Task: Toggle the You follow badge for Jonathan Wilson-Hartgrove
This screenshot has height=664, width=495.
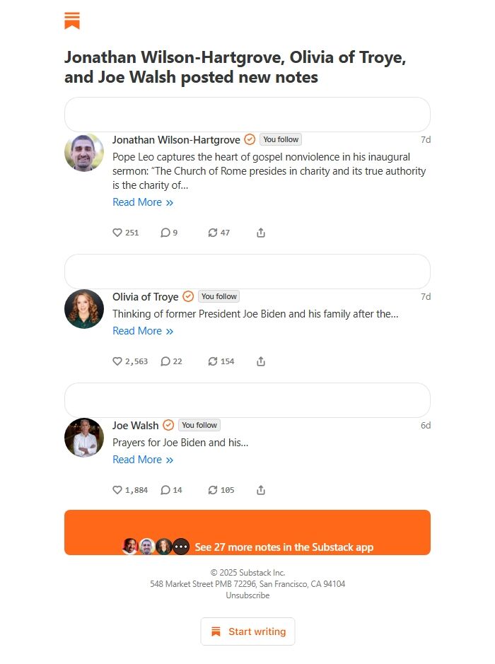Action: [281, 139]
